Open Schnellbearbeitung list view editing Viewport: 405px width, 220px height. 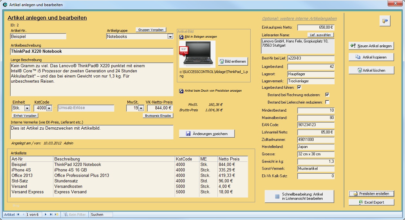[299, 197]
